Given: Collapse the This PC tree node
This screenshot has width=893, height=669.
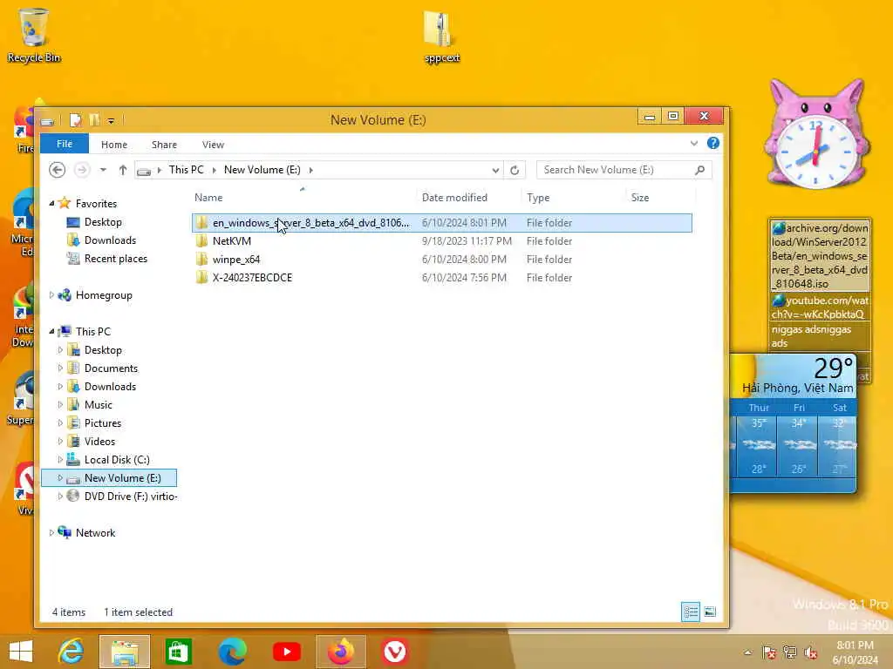Looking at the screenshot, I should (51, 331).
